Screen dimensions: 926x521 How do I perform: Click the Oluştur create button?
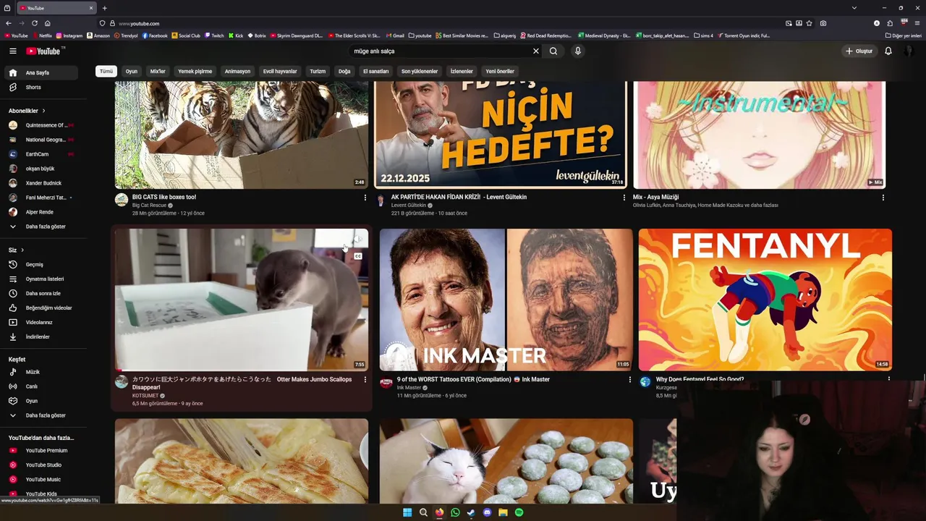point(859,51)
